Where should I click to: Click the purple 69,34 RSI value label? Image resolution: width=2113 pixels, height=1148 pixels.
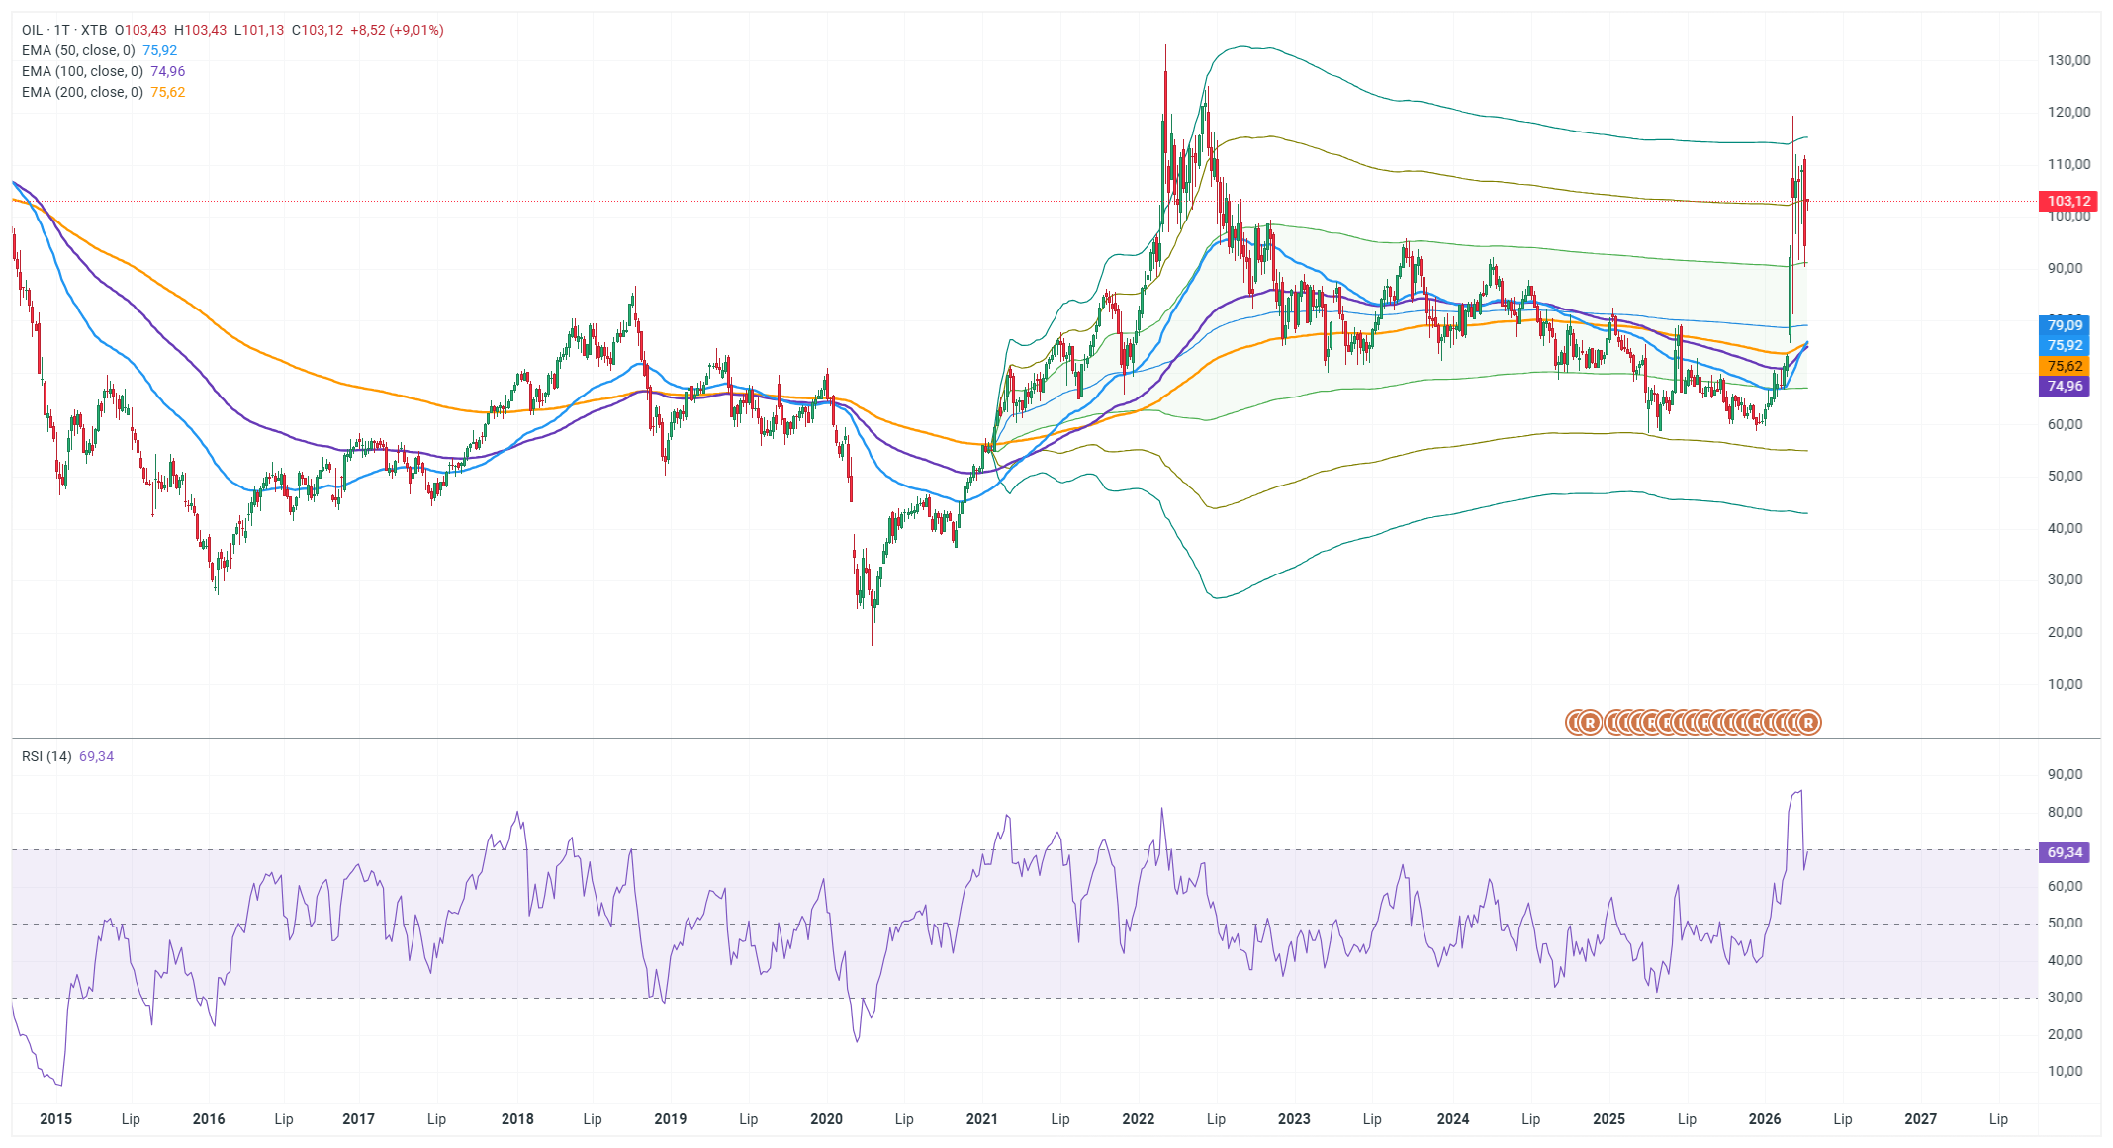[x=2065, y=852]
